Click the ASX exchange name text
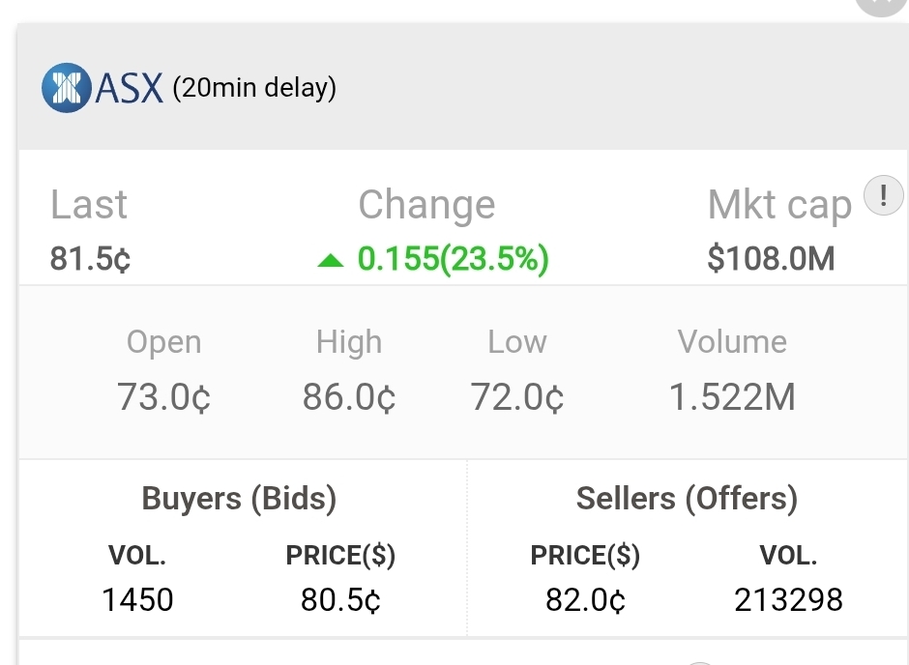909x665 pixels. [x=130, y=88]
